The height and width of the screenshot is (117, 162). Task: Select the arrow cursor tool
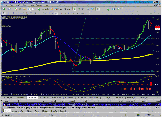[4, 13]
